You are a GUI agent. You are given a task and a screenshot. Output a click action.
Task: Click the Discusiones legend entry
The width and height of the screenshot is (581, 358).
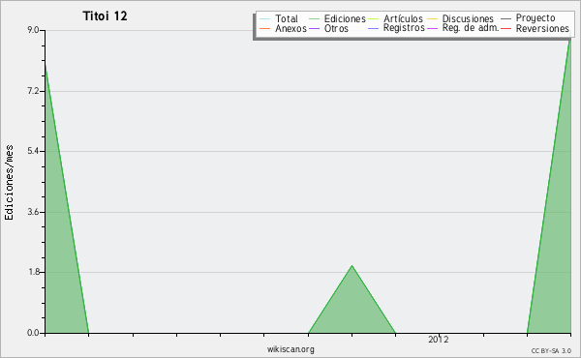pyautogui.click(x=461, y=18)
